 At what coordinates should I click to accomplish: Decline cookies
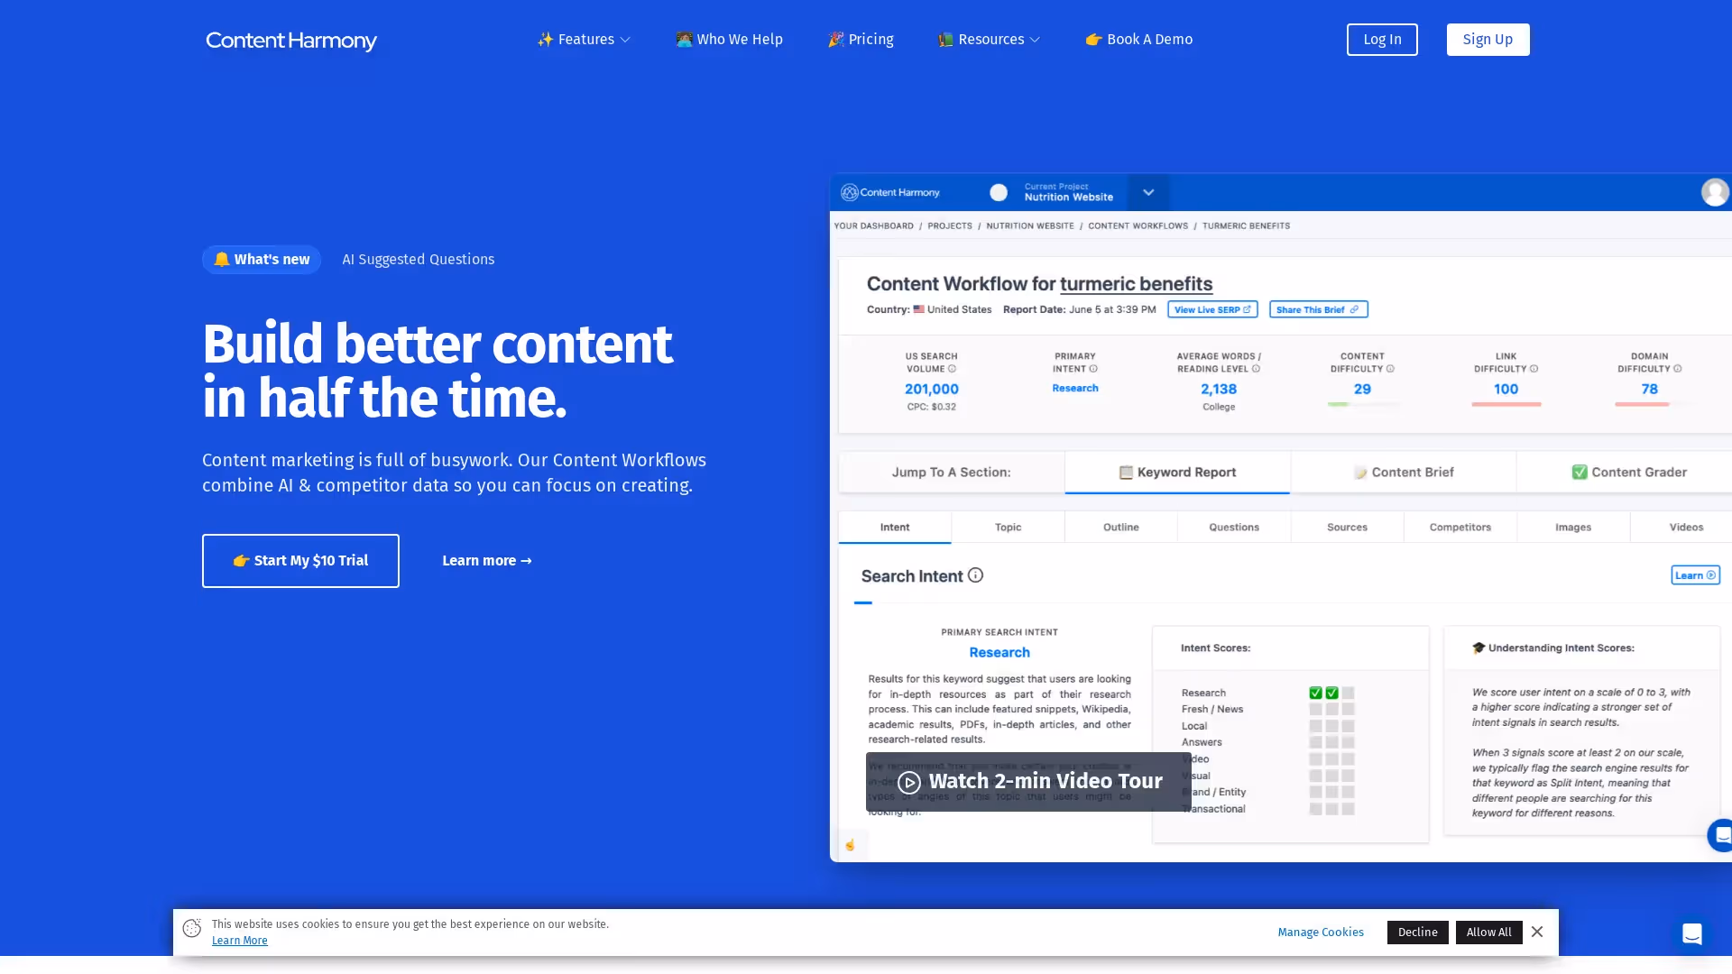tap(1418, 933)
